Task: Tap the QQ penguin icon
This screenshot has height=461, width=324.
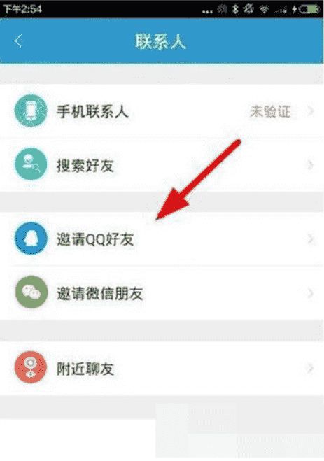Action: (x=31, y=239)
